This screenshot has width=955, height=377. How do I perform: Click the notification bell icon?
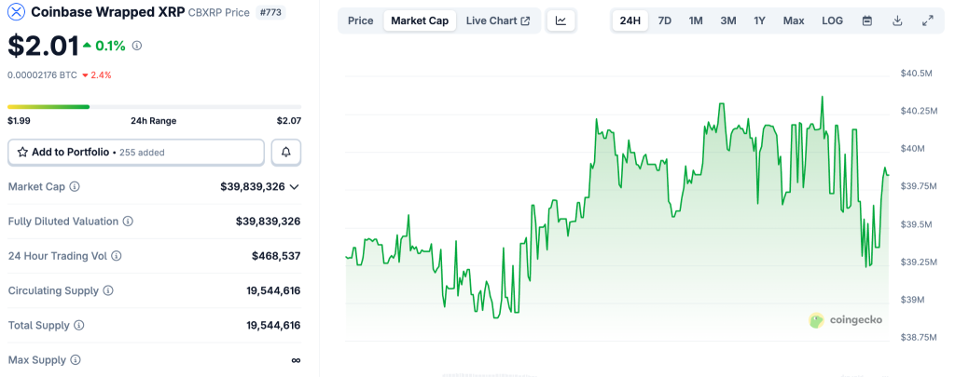pyautogui.click(x=286, y=152)
